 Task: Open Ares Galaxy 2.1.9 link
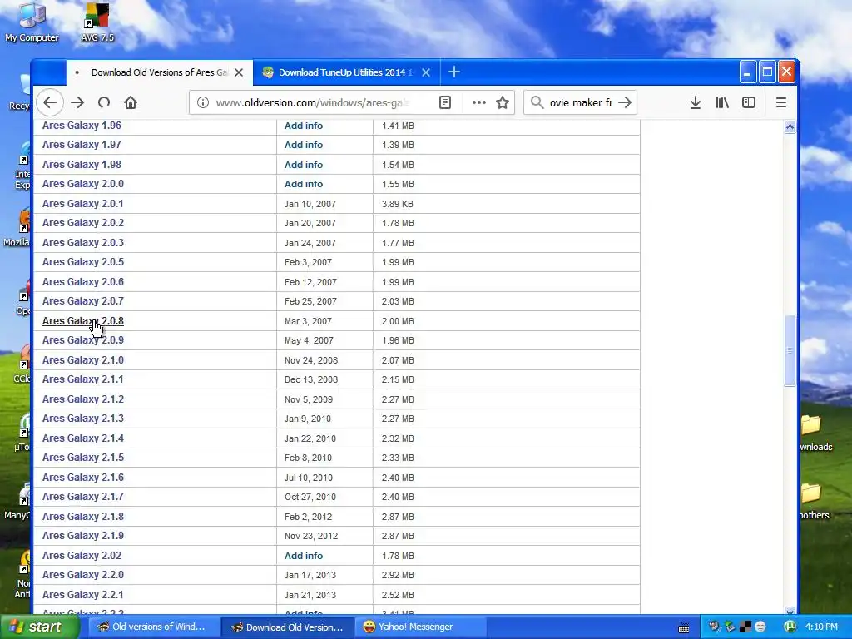click(83, 536)
